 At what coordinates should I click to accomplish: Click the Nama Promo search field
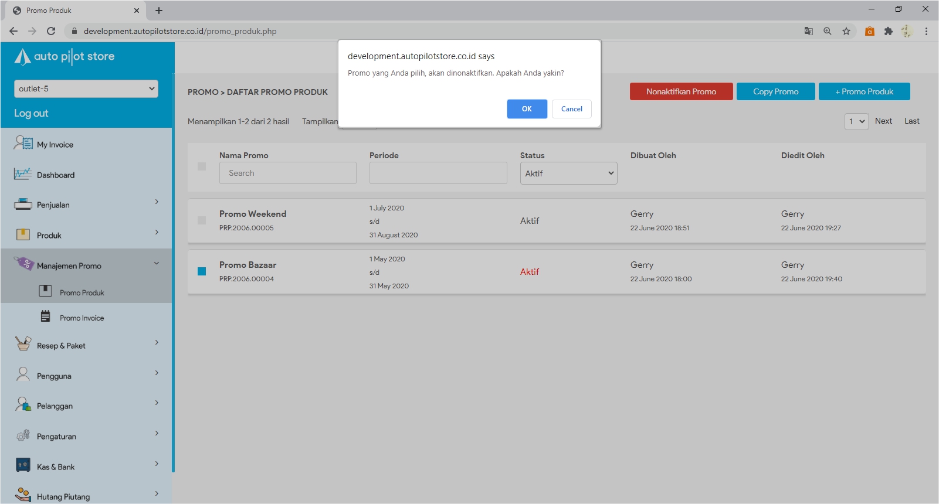pos(287,173)
